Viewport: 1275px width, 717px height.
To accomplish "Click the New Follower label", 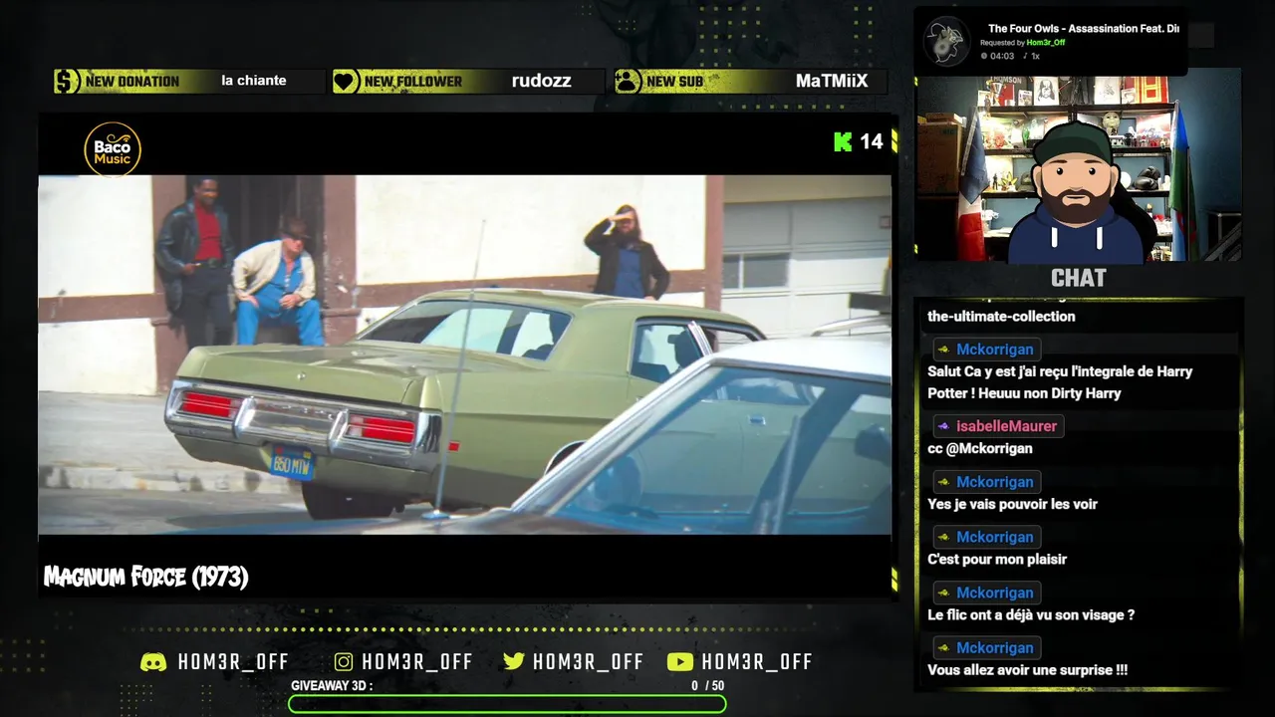I will pos(413,82).
